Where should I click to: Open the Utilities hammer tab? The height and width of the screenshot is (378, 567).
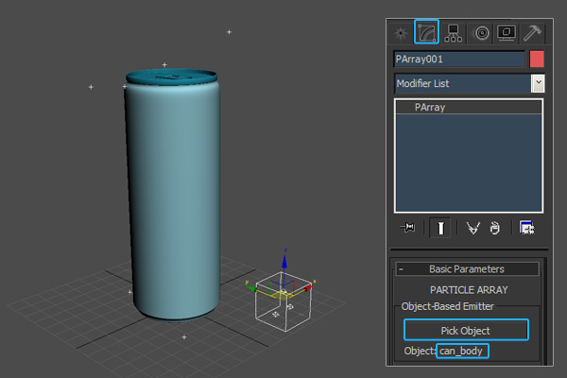tap(534, 32)
